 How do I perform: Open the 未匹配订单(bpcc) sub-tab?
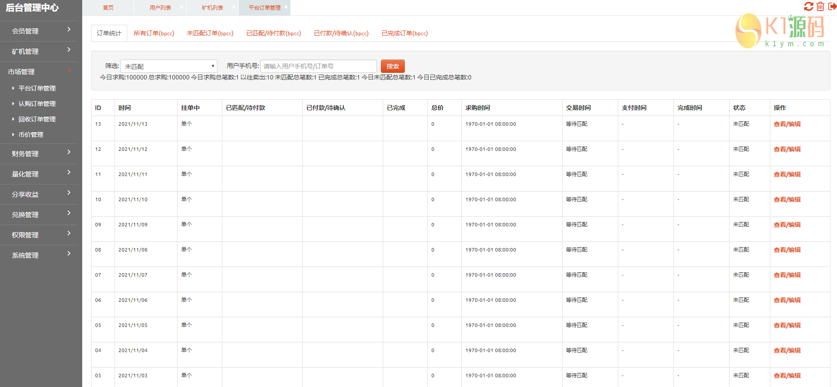tap(210, 33)
